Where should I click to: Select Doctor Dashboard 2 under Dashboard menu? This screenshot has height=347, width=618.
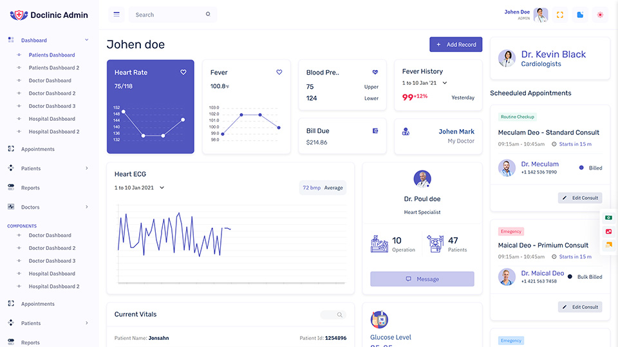51,93
